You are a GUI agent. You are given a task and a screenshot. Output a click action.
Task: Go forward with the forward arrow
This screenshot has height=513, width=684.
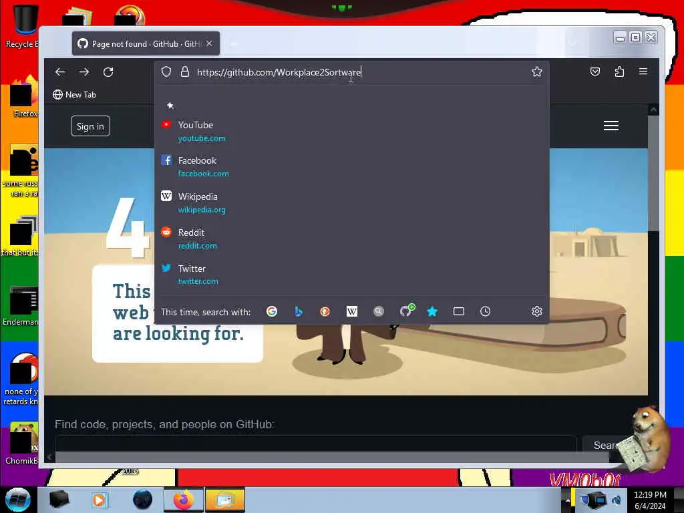point(84,72)
